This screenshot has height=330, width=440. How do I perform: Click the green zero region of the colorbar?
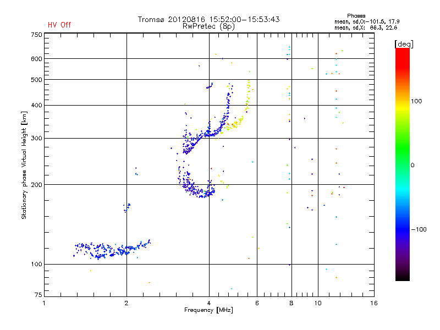click(403, 164)
